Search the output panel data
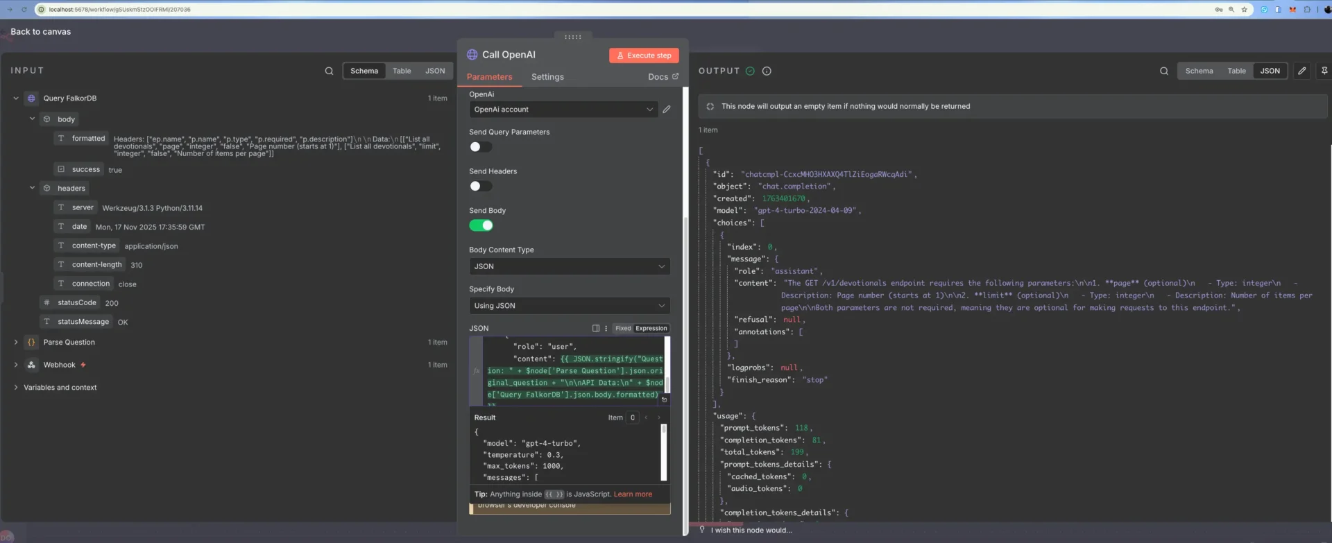The image size is (1332, 543). click(1164, 71)
